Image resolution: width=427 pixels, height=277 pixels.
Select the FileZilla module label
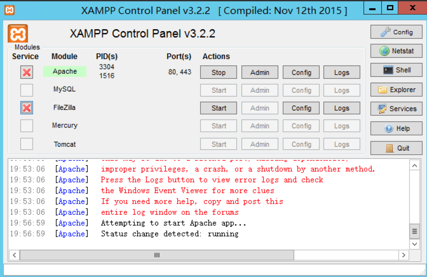pos(64,107)
